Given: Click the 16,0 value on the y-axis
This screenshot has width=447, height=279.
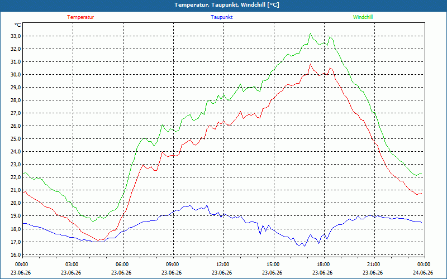Looking at the screenshot, I should click(x=16, y=255).
